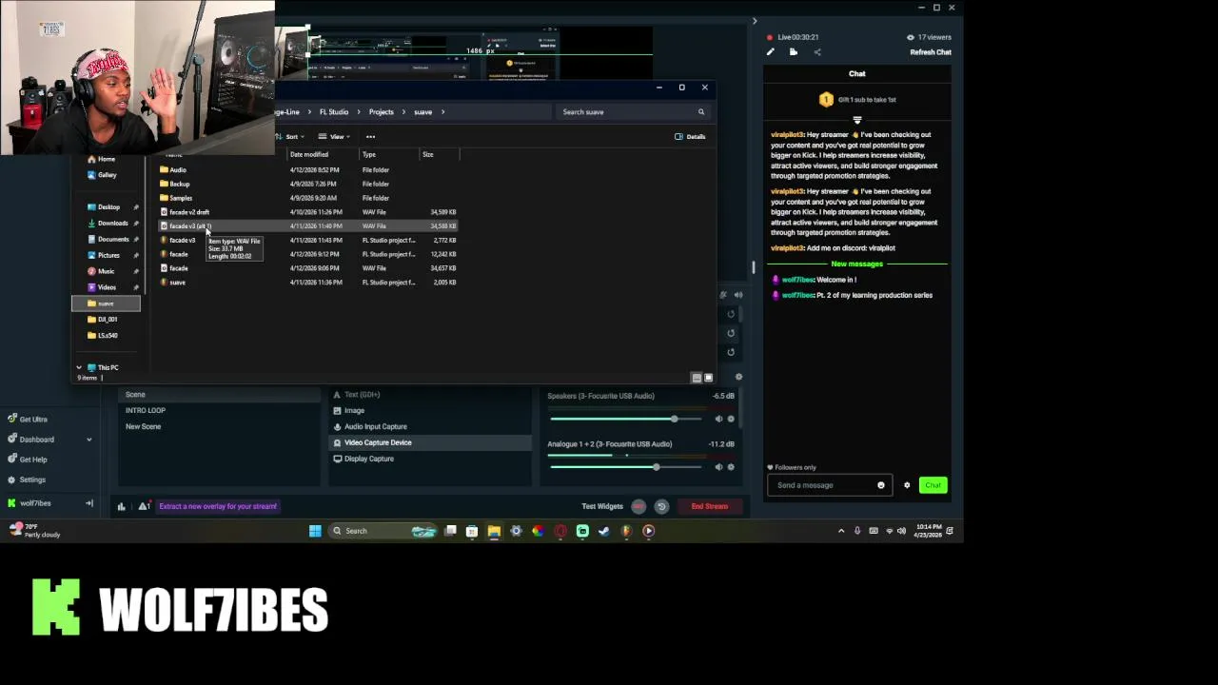
Task: Click the FL Studio fruit icon in taskbar
Action: tap(626, 531)
